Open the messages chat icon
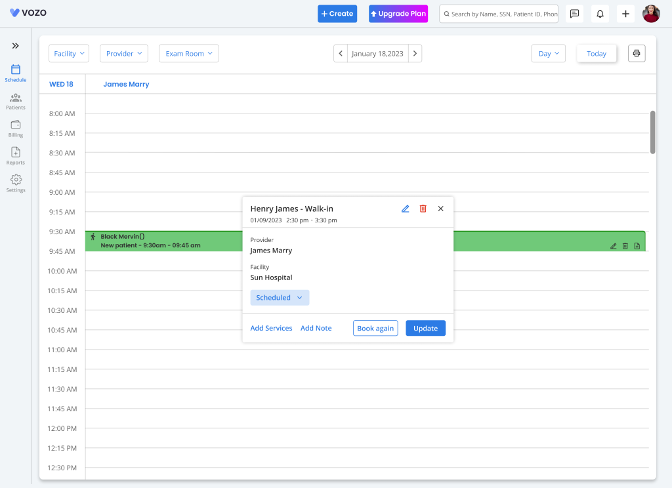This screenshot has width=672, height=488. point(574,14)
